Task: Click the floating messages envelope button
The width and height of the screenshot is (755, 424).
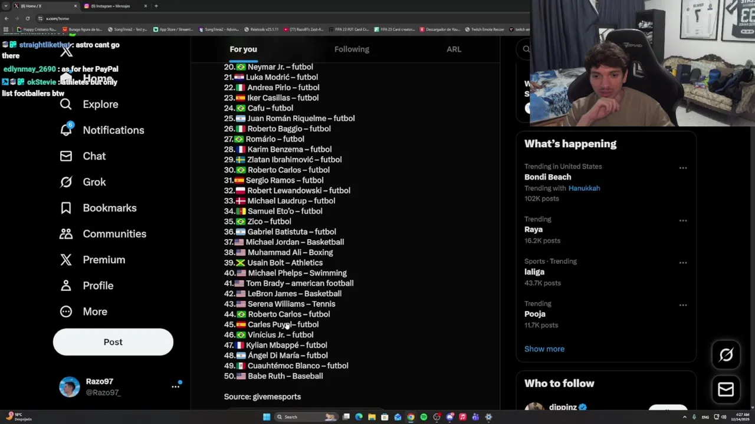Action: 726,389
